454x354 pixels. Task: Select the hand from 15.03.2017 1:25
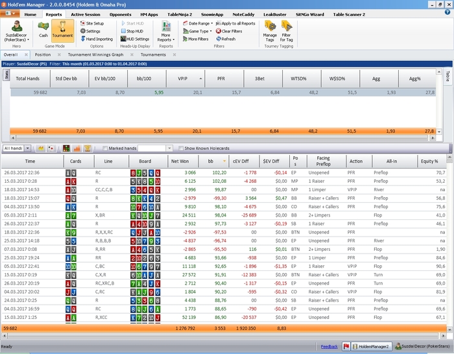[x=224, y=318]
